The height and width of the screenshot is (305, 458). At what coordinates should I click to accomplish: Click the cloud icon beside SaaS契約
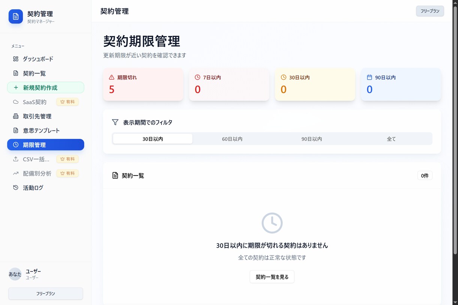point(16,102)
